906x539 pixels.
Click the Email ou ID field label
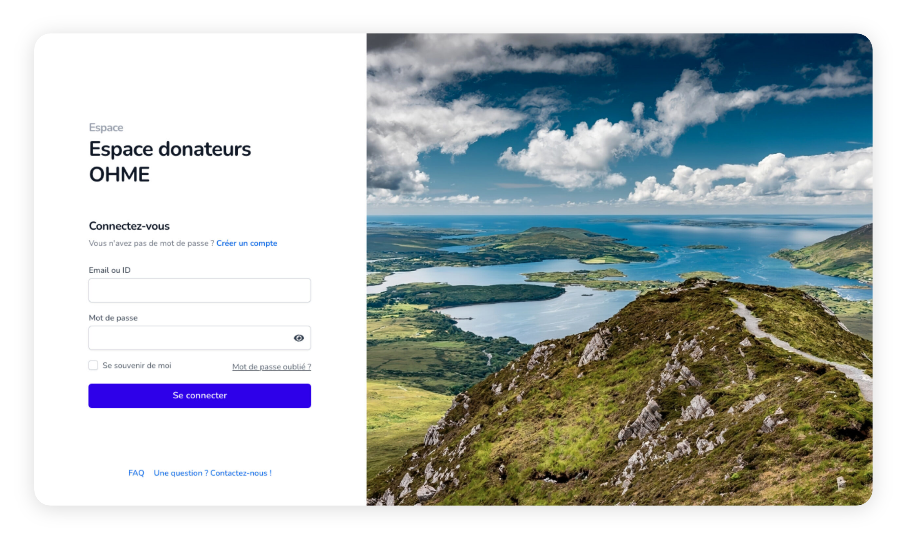pos(110,270)
